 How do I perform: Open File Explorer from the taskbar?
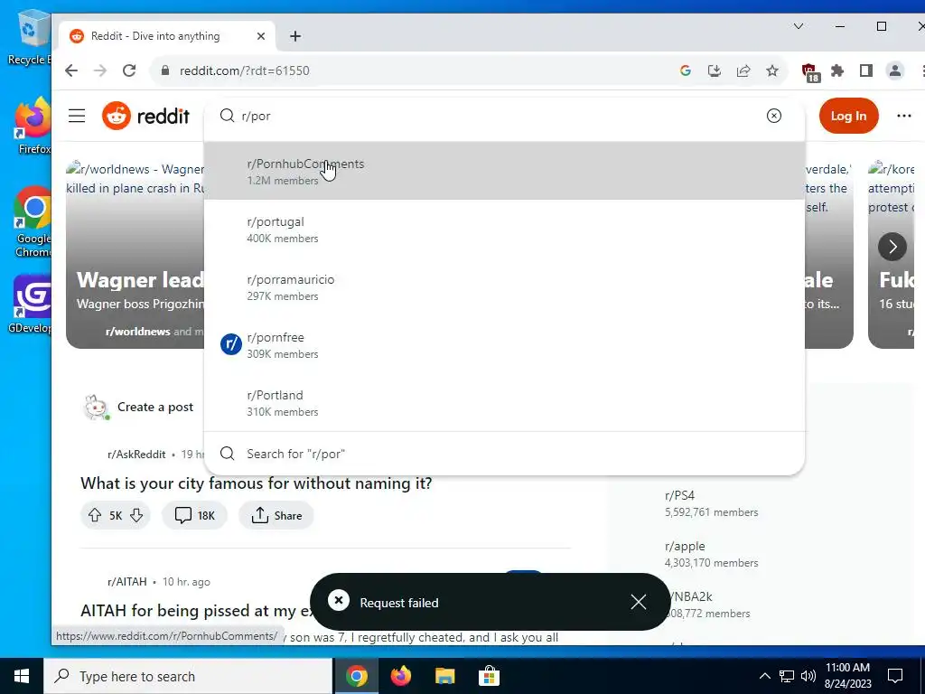coord(444,676)
